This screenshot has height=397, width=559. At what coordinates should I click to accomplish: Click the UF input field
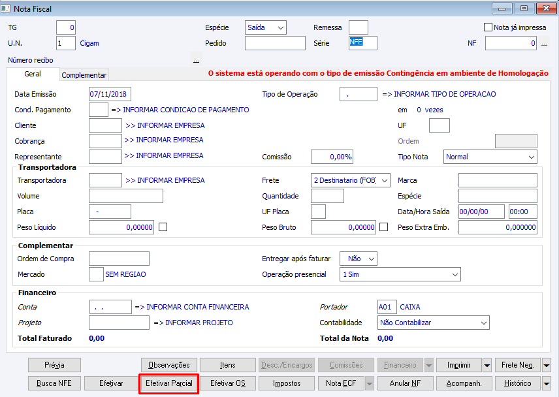coord(439,125)
